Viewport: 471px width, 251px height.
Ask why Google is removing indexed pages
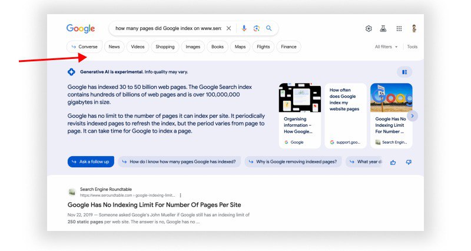click(x=293, y=161)
